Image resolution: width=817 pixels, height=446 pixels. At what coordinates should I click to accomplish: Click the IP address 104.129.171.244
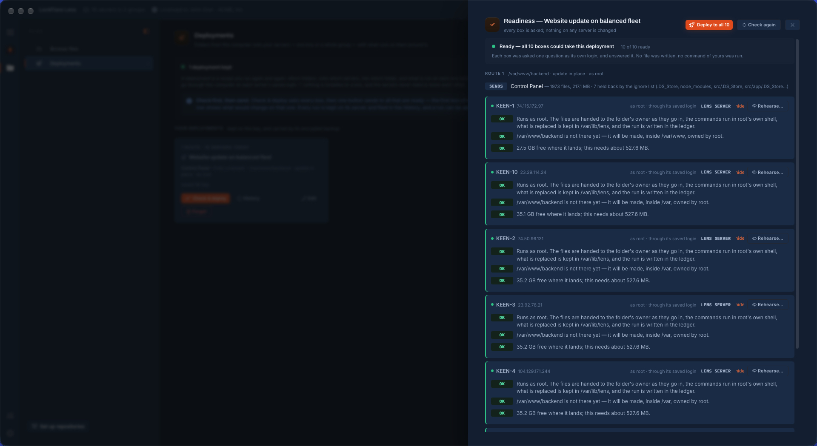click(534, 372)
